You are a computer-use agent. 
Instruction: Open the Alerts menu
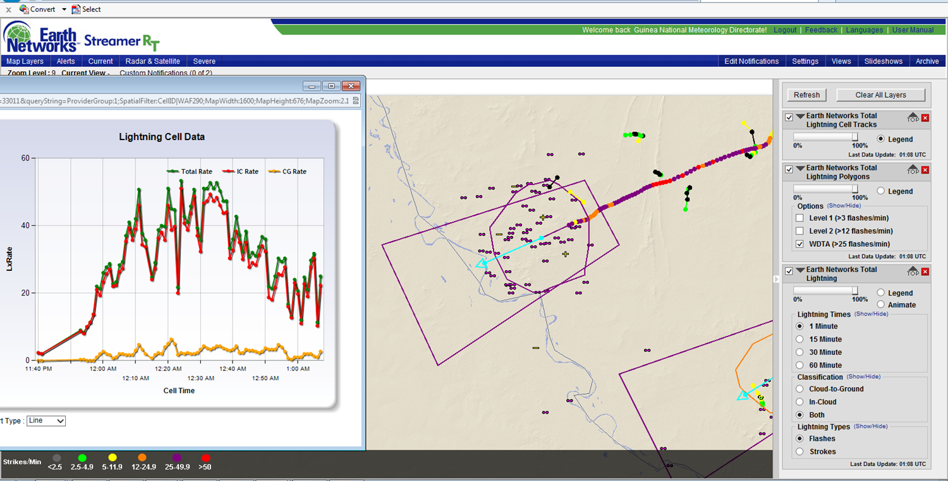(x=66, y=61)
